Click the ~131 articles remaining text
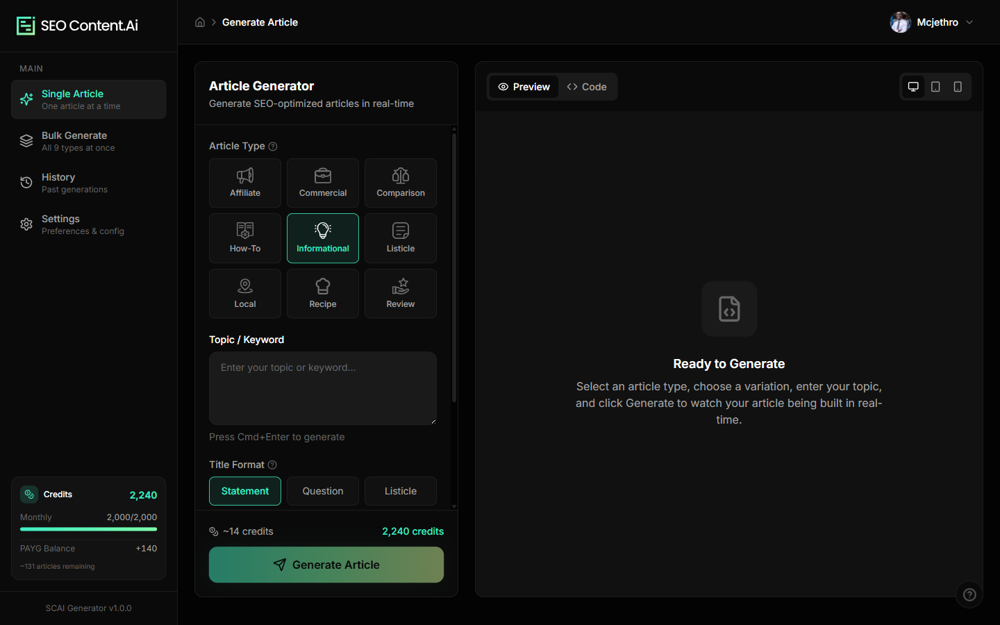 pyautogui.click(x=58, y=567)
